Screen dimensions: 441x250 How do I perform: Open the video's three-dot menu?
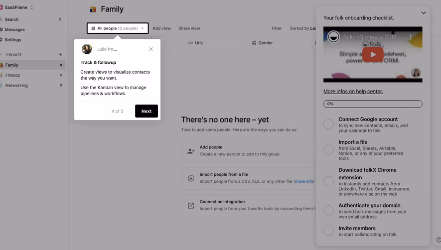[411, 37]
